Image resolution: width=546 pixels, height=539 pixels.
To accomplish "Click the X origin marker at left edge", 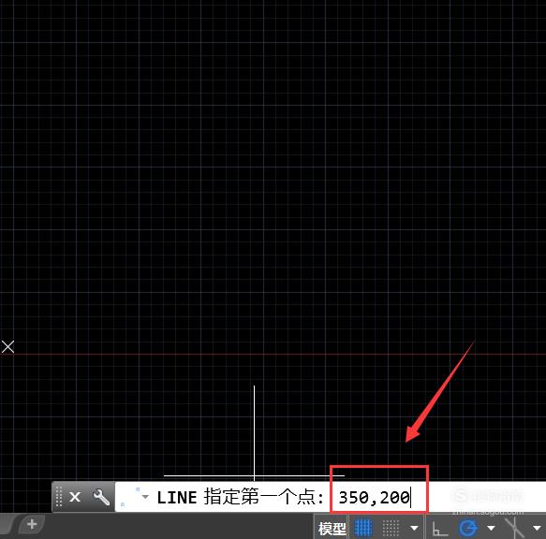I will coord(7,347).
